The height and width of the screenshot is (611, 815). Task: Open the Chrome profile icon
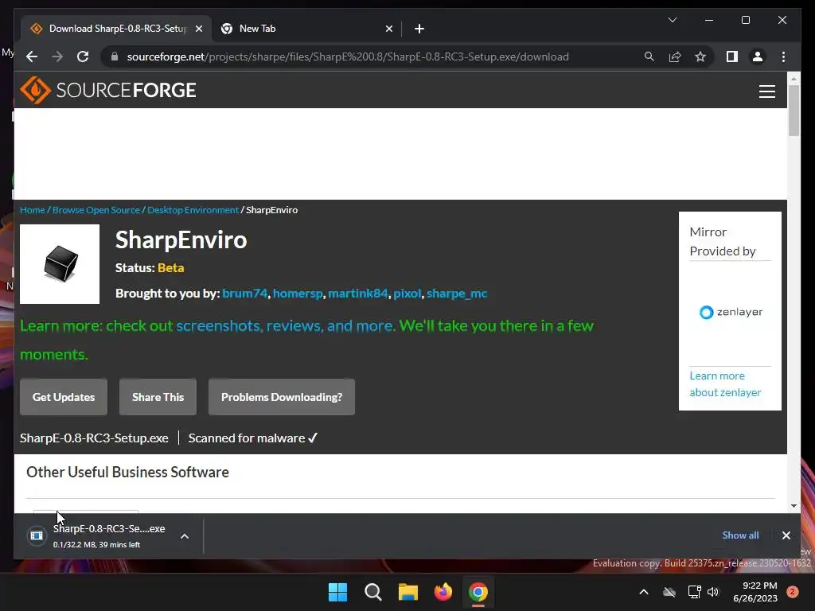(x=758, y=56)
